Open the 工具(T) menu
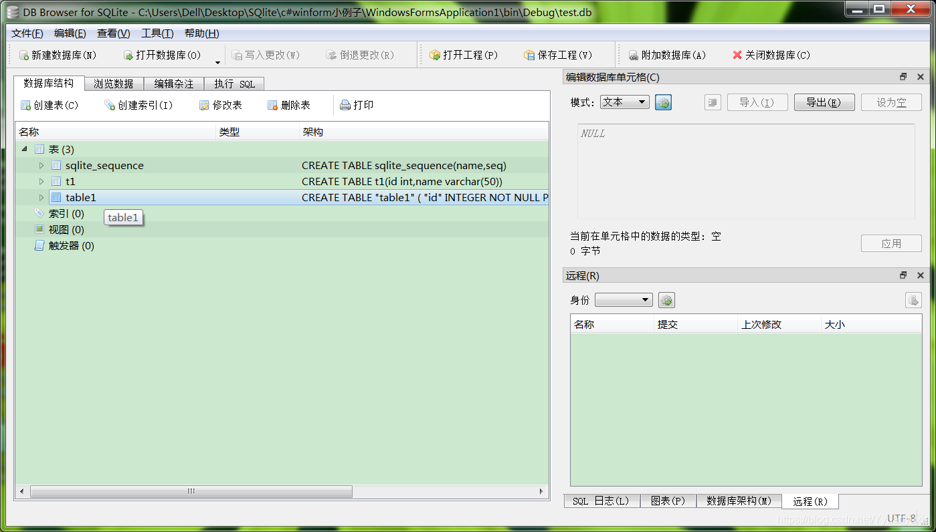Viewport: 936px width, 532px height. click(157, 33)
